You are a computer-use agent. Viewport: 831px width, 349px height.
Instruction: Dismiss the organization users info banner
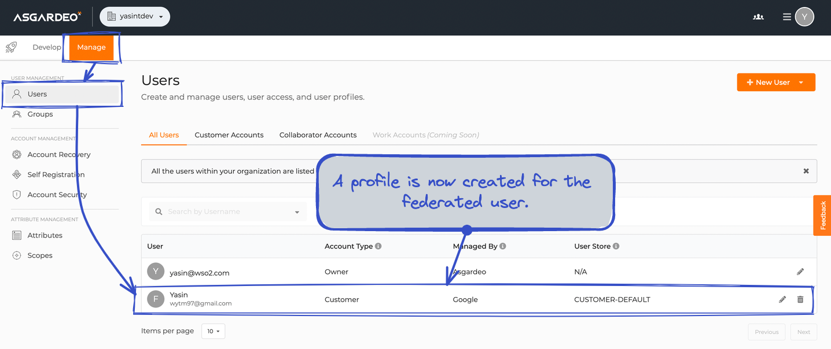[x=806, y=171]
